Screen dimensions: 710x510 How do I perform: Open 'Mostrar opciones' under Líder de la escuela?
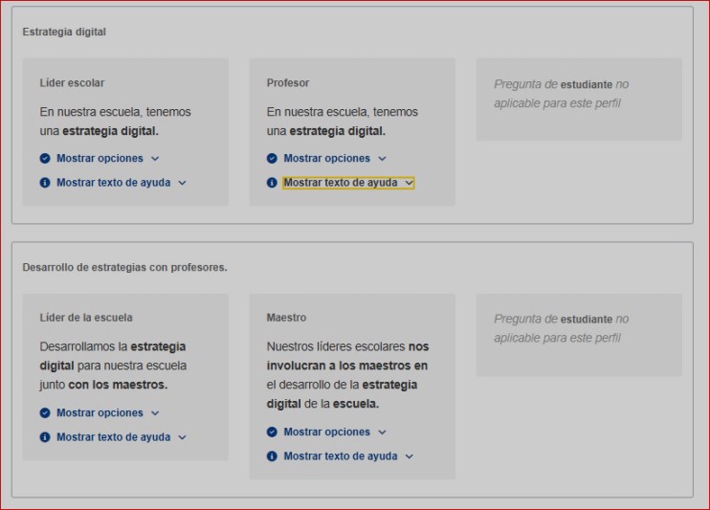(x=100, y=413)
